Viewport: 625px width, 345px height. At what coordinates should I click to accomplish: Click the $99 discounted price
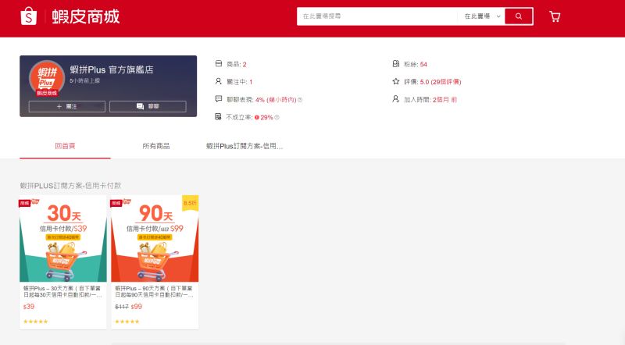(136, 307)
